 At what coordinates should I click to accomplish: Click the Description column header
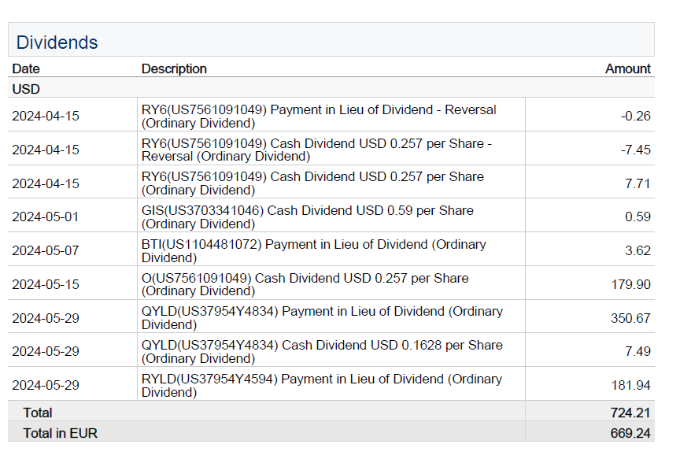(174, 68)
